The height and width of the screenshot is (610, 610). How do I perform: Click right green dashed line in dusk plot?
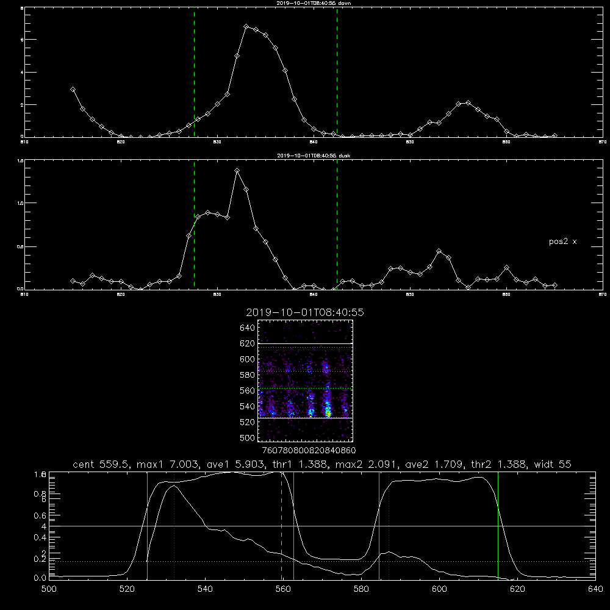[337, 225]
